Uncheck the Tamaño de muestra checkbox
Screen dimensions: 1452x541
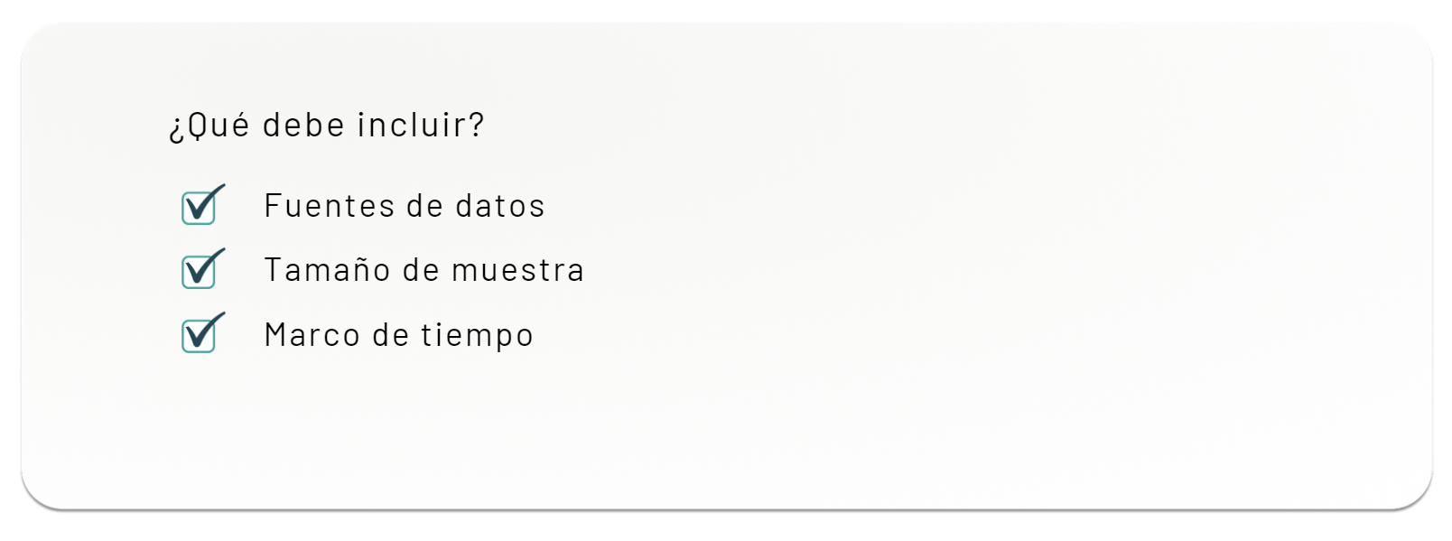[199, 272]
